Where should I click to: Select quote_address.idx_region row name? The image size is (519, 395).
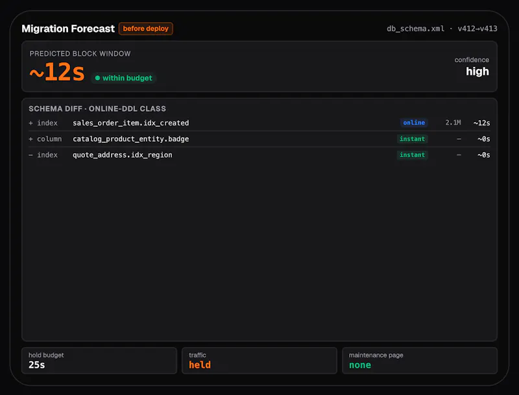point(123,155)
